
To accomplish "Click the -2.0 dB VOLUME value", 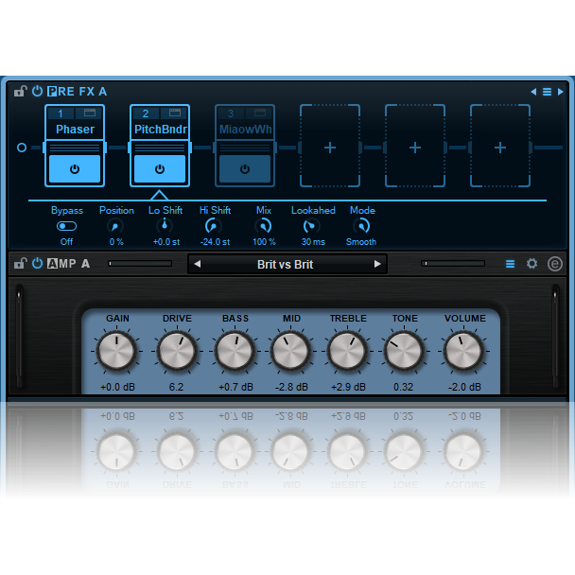I will coord(464,387).
